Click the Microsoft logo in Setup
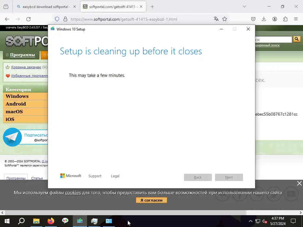Viewport: 303px width, 227px height. pos(71,176)
